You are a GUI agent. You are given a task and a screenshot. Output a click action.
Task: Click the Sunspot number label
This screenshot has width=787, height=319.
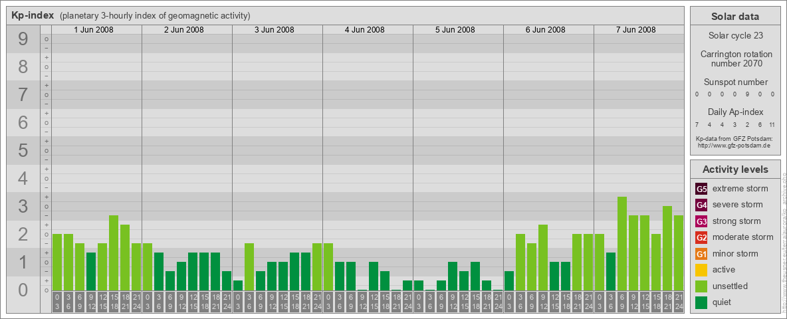(734, 82)
